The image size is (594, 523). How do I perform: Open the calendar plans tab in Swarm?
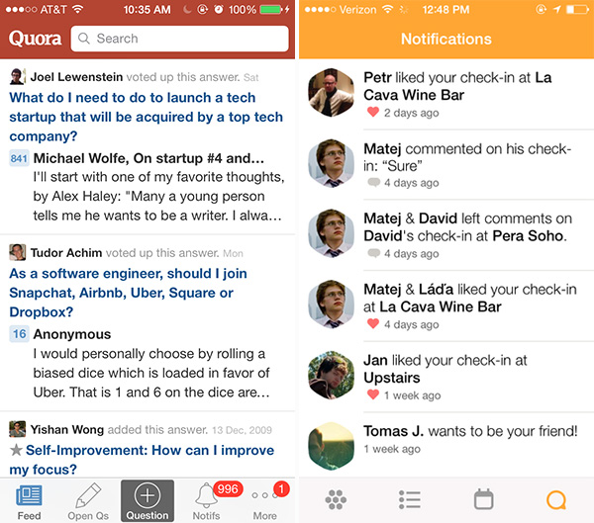(484, 499)
